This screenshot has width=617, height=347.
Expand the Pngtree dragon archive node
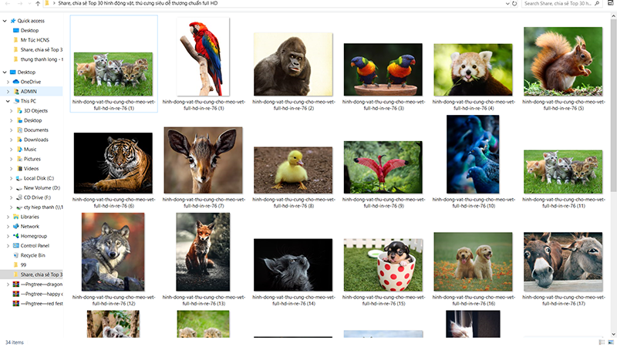[x=8, y=285]
